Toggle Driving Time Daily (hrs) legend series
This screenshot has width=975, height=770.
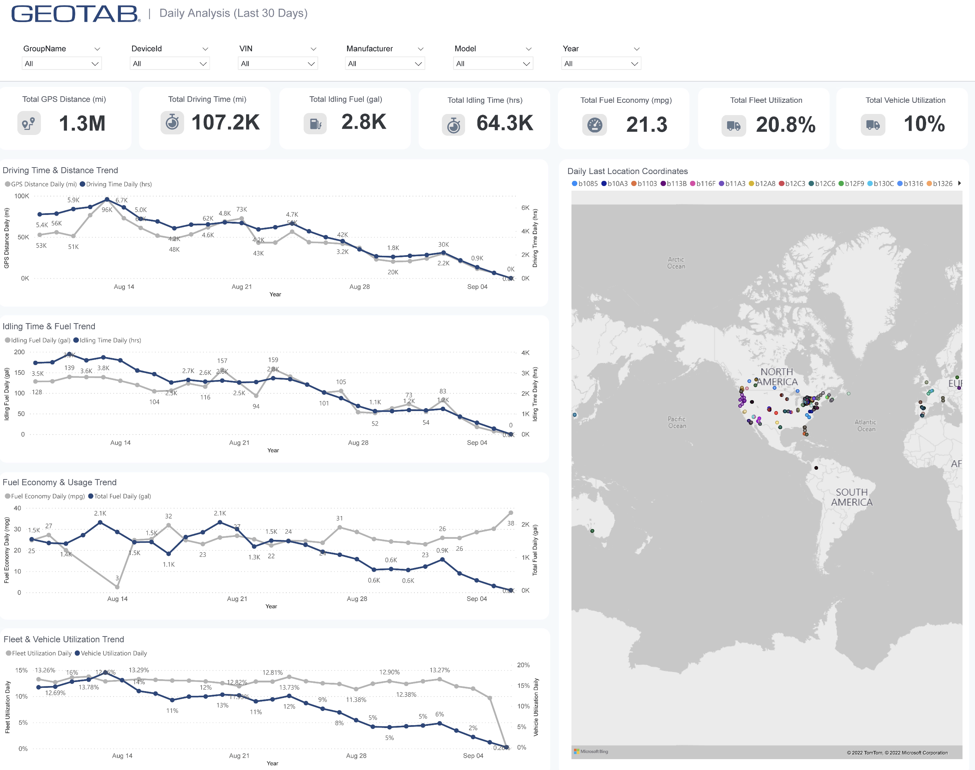coord(116,184)
